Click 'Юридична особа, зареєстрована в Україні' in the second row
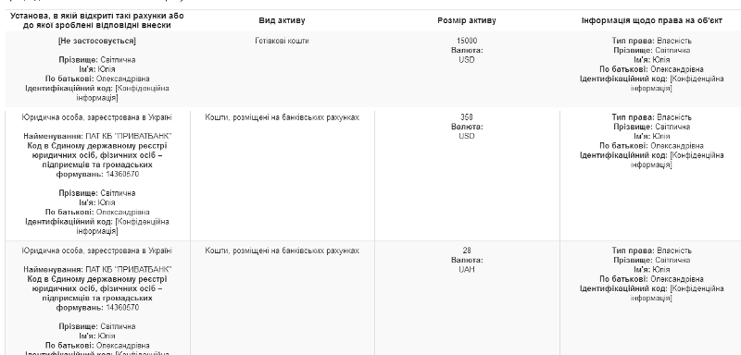 97,117
